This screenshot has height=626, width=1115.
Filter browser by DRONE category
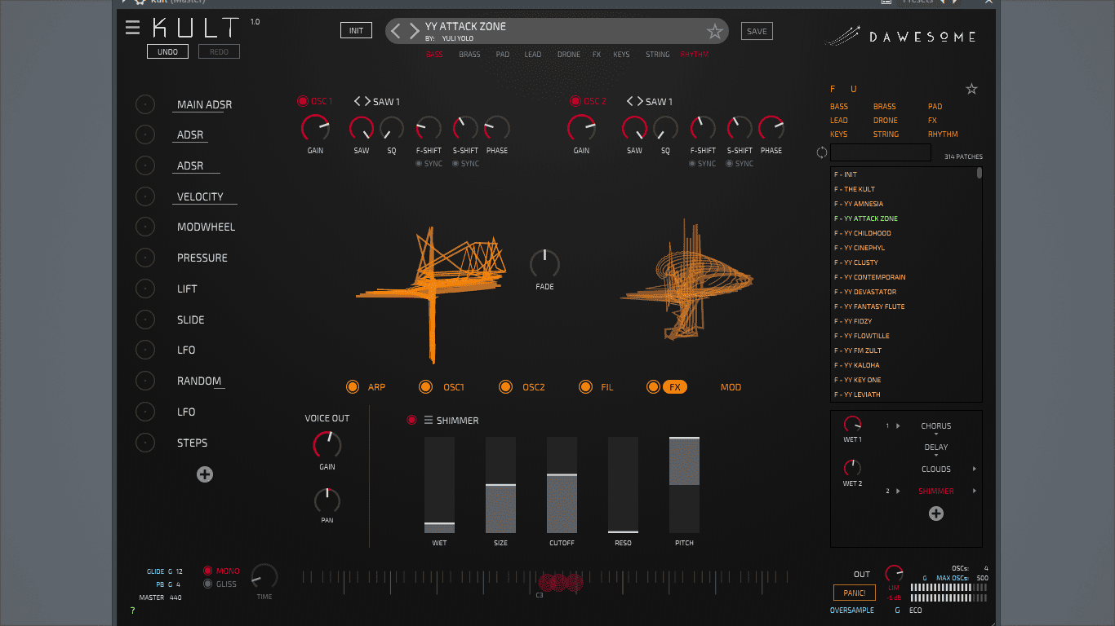point(886,121)
